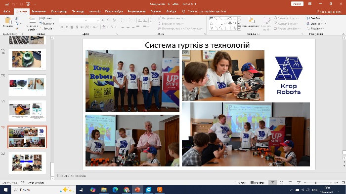Switch to the Transitions ribbon tab
The image size is (346, 194).
(x=78, y=11)
